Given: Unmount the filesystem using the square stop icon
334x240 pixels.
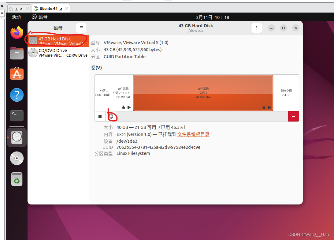Looking at the screenshot, I should pos(100,116).
